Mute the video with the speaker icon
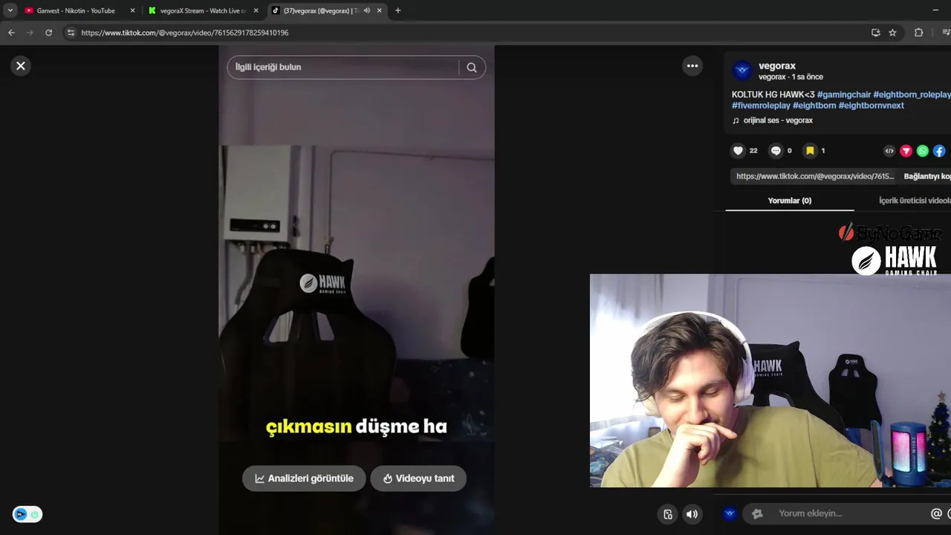Image resolution: width=951 pixels, height=535 pixels. (x=692, y=514)
